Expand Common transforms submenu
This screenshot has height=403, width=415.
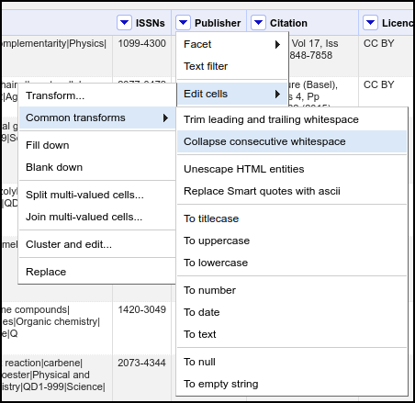coord(97,118)
